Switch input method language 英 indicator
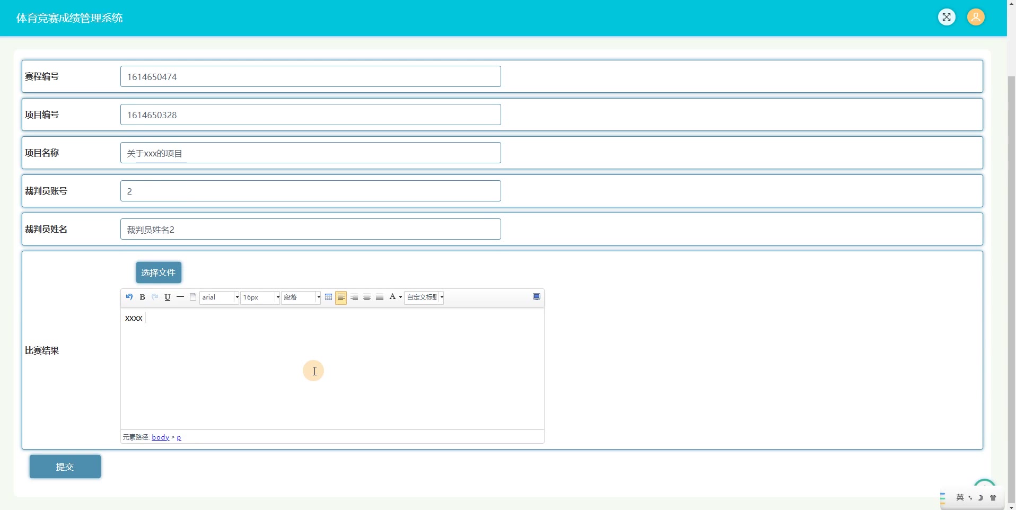The height and width of the screenshot is (510, 1016). tap(960, 497)
